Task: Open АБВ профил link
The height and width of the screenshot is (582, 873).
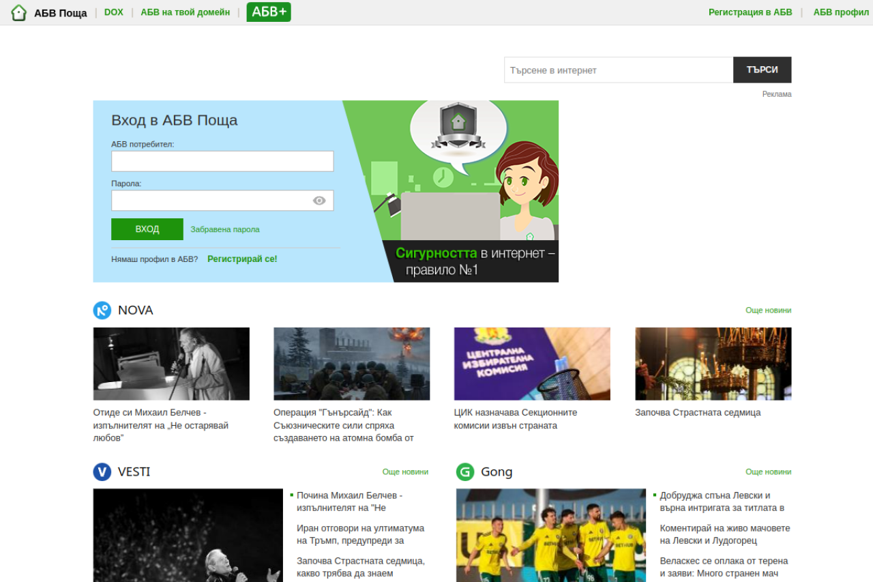Action: [x=841, y=12]
